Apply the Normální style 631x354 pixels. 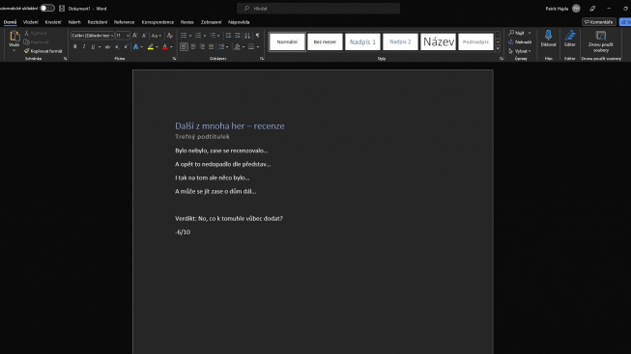pos(287,41)
